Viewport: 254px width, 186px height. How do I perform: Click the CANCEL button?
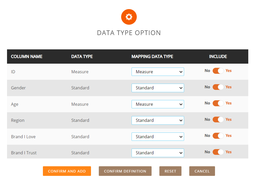pos(202,171)
